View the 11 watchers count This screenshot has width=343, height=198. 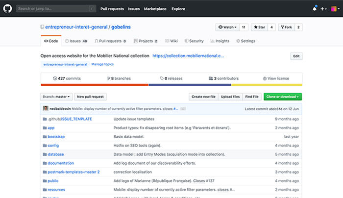[244, 27]
